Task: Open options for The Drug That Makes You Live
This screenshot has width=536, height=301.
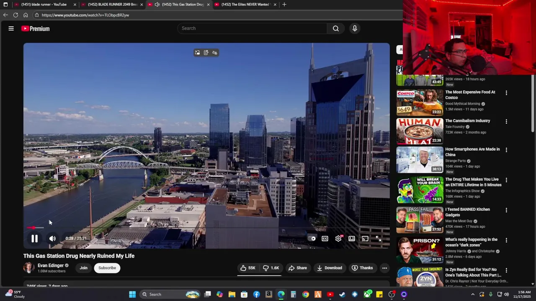Action: [506, 180]
